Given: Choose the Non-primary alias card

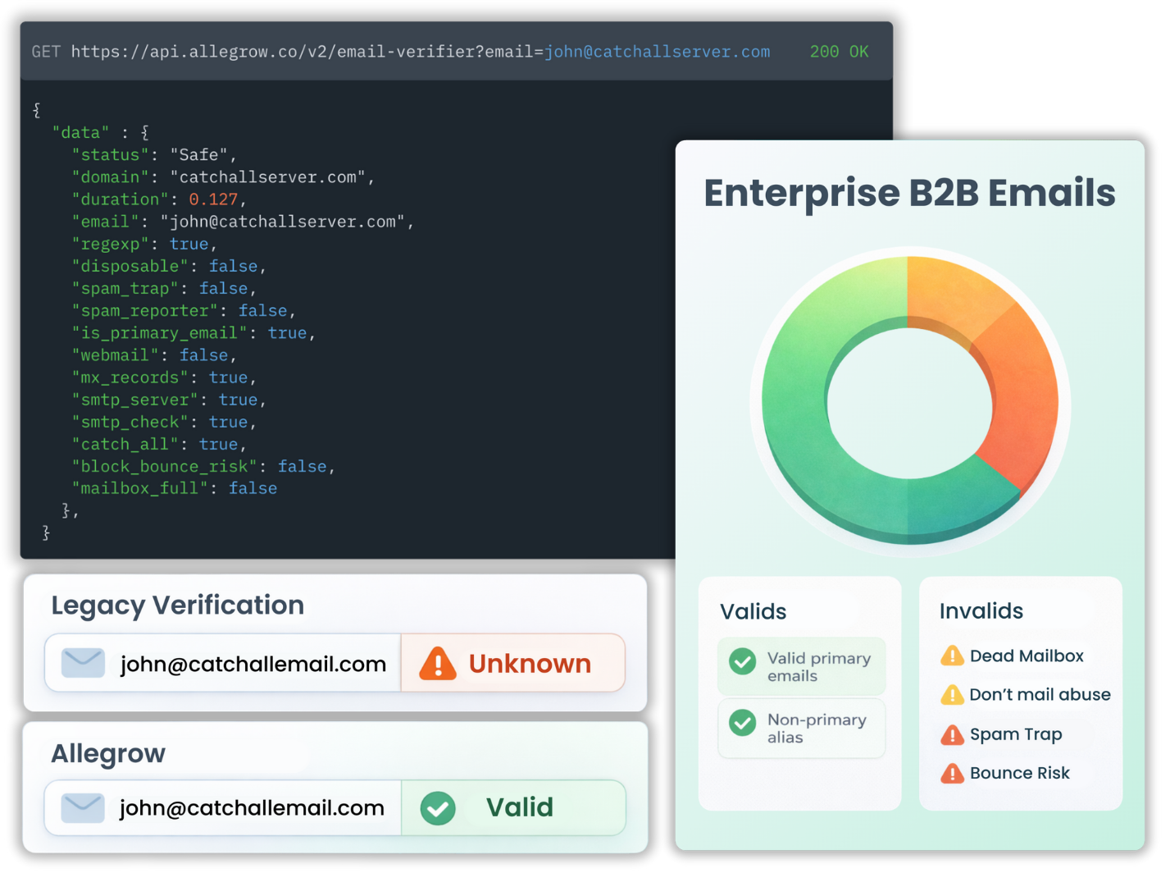Looking at the screenshot, I should coord(802,728).
